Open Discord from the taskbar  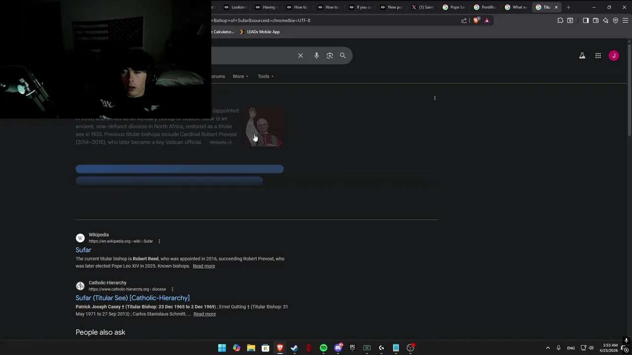tap(338, 348)
